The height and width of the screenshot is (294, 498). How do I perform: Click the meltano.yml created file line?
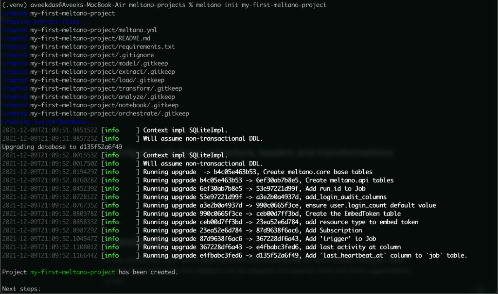[x=80, y=30]
